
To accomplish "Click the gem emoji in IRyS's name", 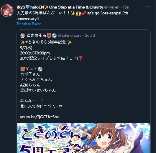I will point(28,7).
